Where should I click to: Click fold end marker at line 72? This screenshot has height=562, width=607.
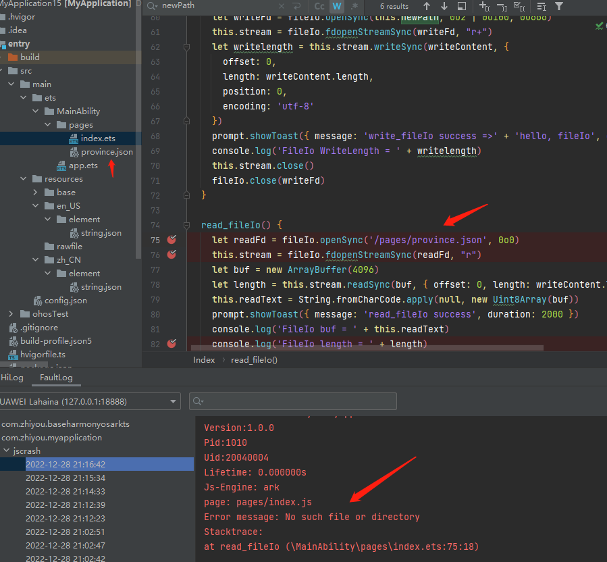tap(186, 195)
